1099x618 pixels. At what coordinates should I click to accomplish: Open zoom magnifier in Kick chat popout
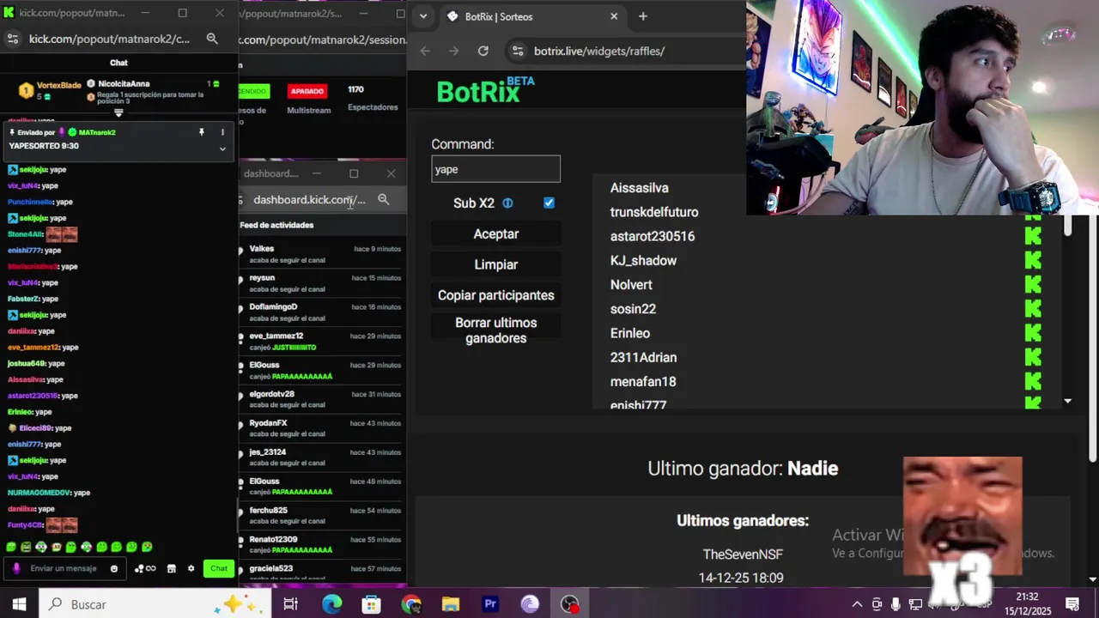(x=212, y=39)
